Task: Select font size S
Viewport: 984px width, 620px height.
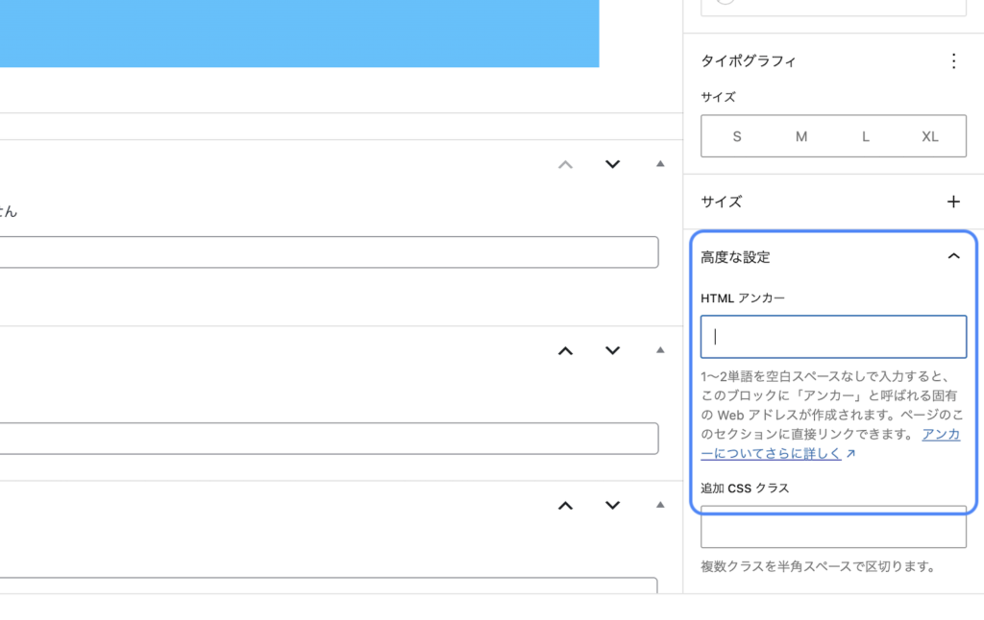Action: click(x=737, y=136)
